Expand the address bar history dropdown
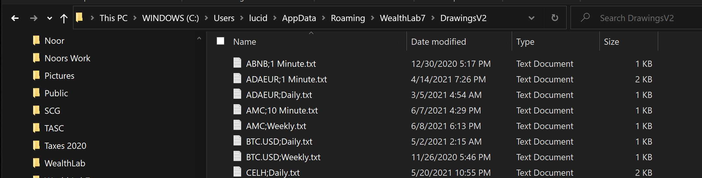 tap(532, 18)
